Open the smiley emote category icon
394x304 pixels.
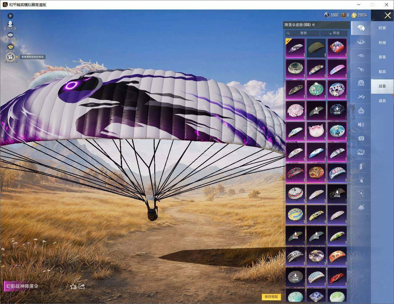coord(361,83)
